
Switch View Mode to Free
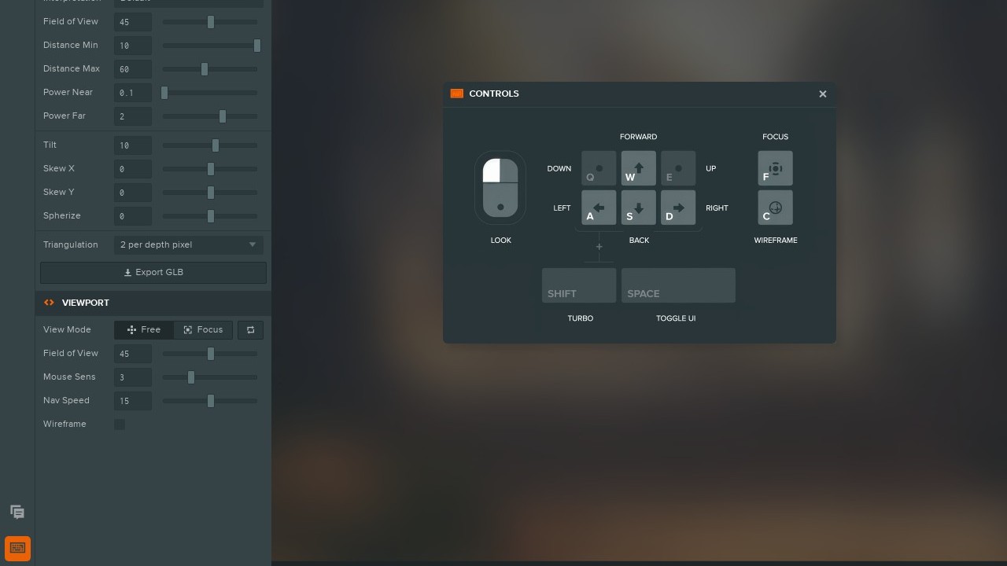144,330
